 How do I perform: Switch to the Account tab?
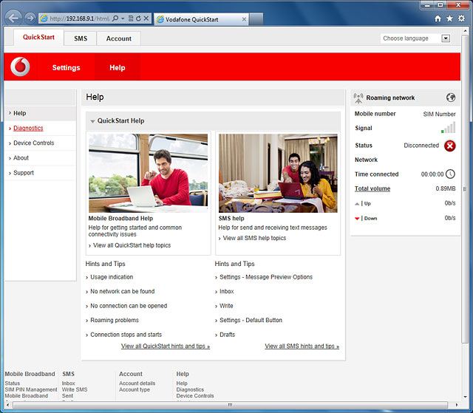point(118,38)
